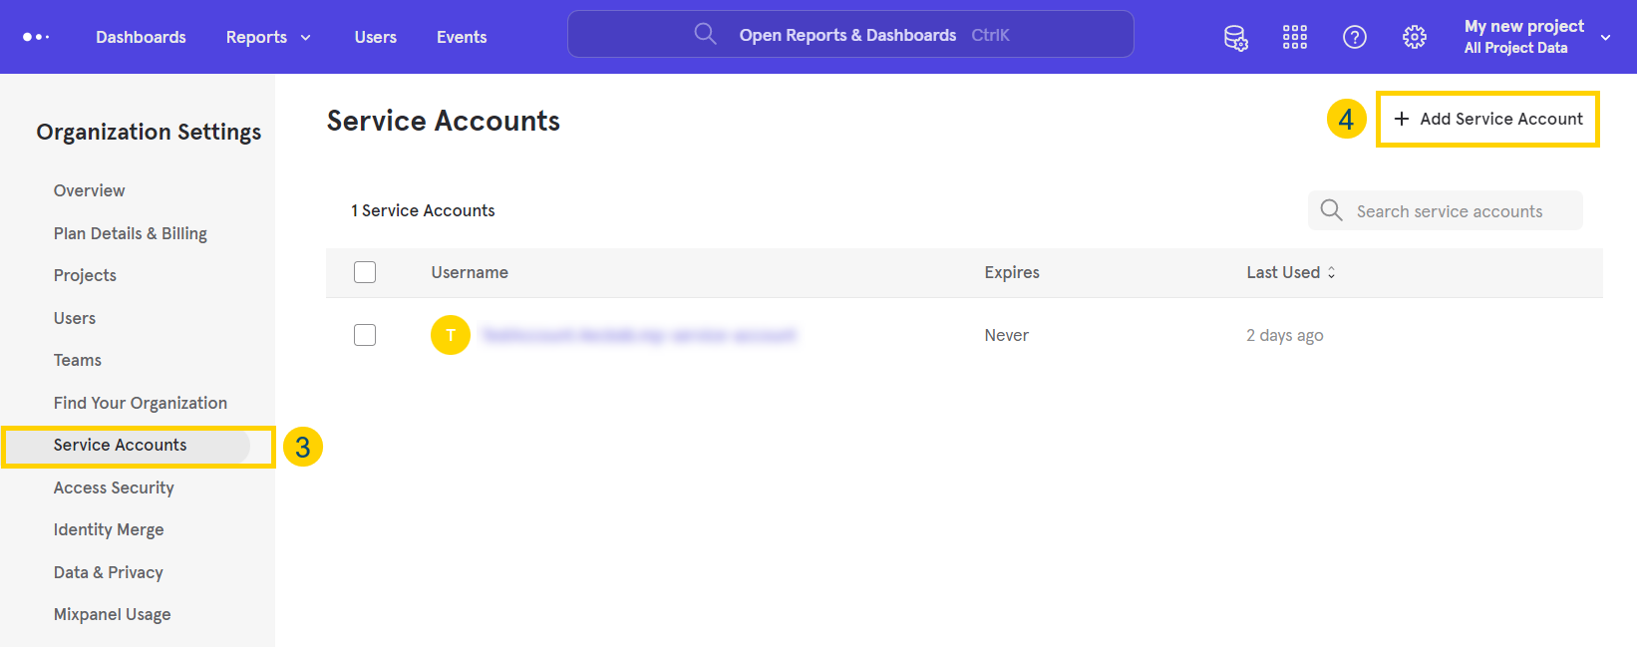Open the blurred service account username link

(x=639, y=335)
